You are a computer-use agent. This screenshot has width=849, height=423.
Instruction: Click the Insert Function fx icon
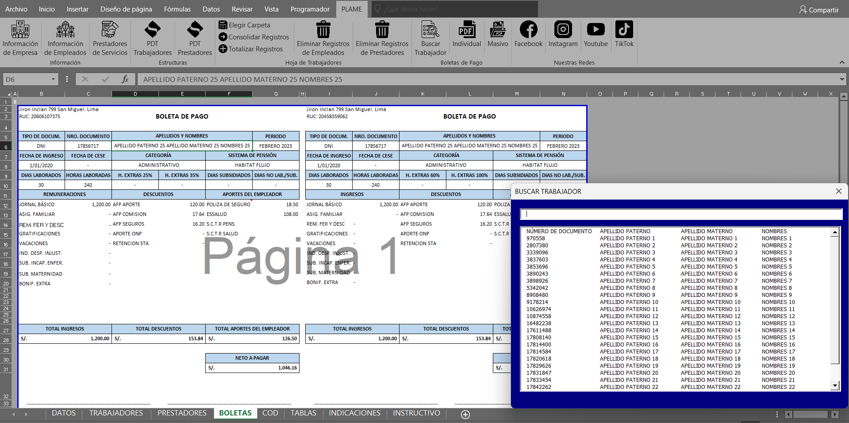[x=125, y=79]
